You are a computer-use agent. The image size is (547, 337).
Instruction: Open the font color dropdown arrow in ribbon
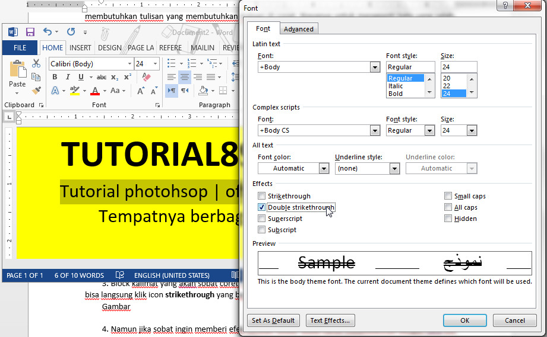point(105,91)
